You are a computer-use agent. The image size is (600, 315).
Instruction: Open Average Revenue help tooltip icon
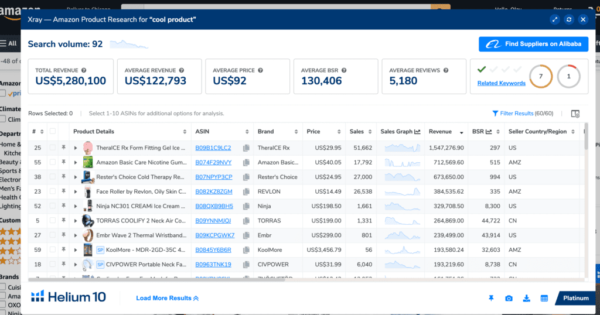point(182,70)
